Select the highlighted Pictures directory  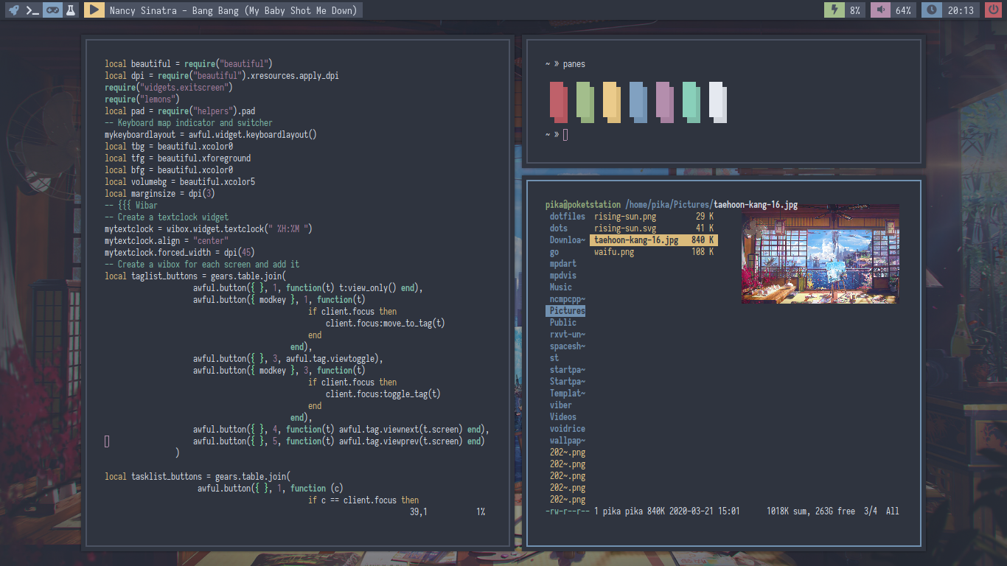coord(566,311)
